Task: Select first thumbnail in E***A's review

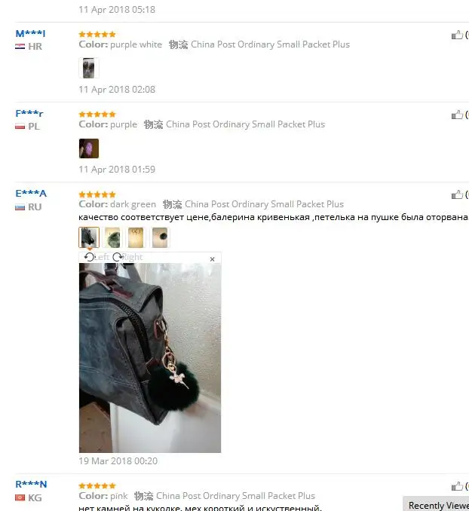Action: (89, 237)
